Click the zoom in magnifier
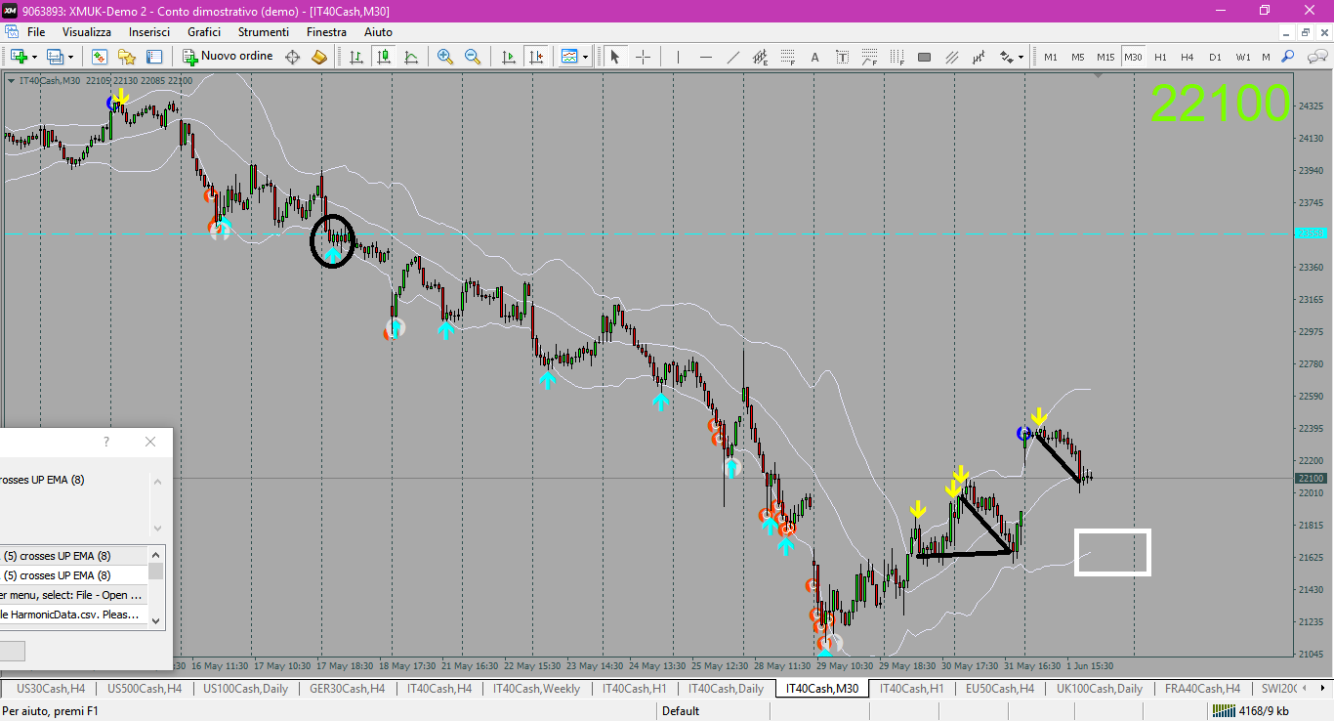This screenshot has width=1334, height=721. pyautogui.click(x=445, y=57)
